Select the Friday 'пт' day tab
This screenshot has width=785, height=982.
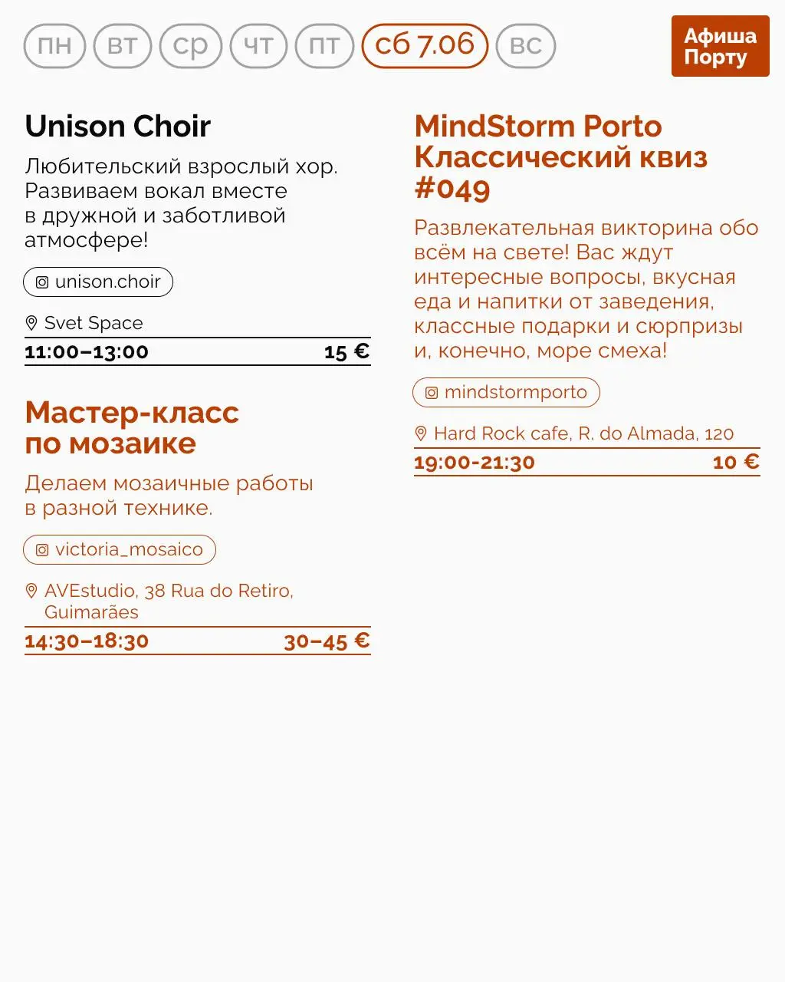pos(324,46)
